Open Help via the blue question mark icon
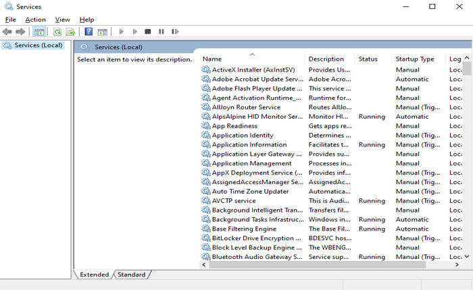473x290 pixels. point(89,32)
